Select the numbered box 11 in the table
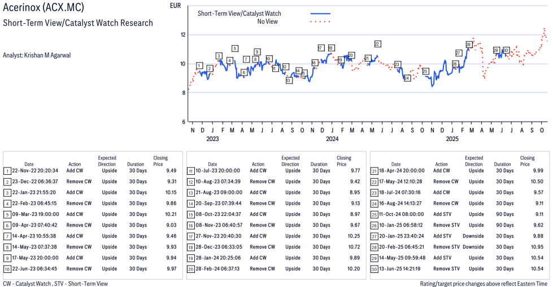Viewport: 553px width, 287px height. (x=190, y=171)
